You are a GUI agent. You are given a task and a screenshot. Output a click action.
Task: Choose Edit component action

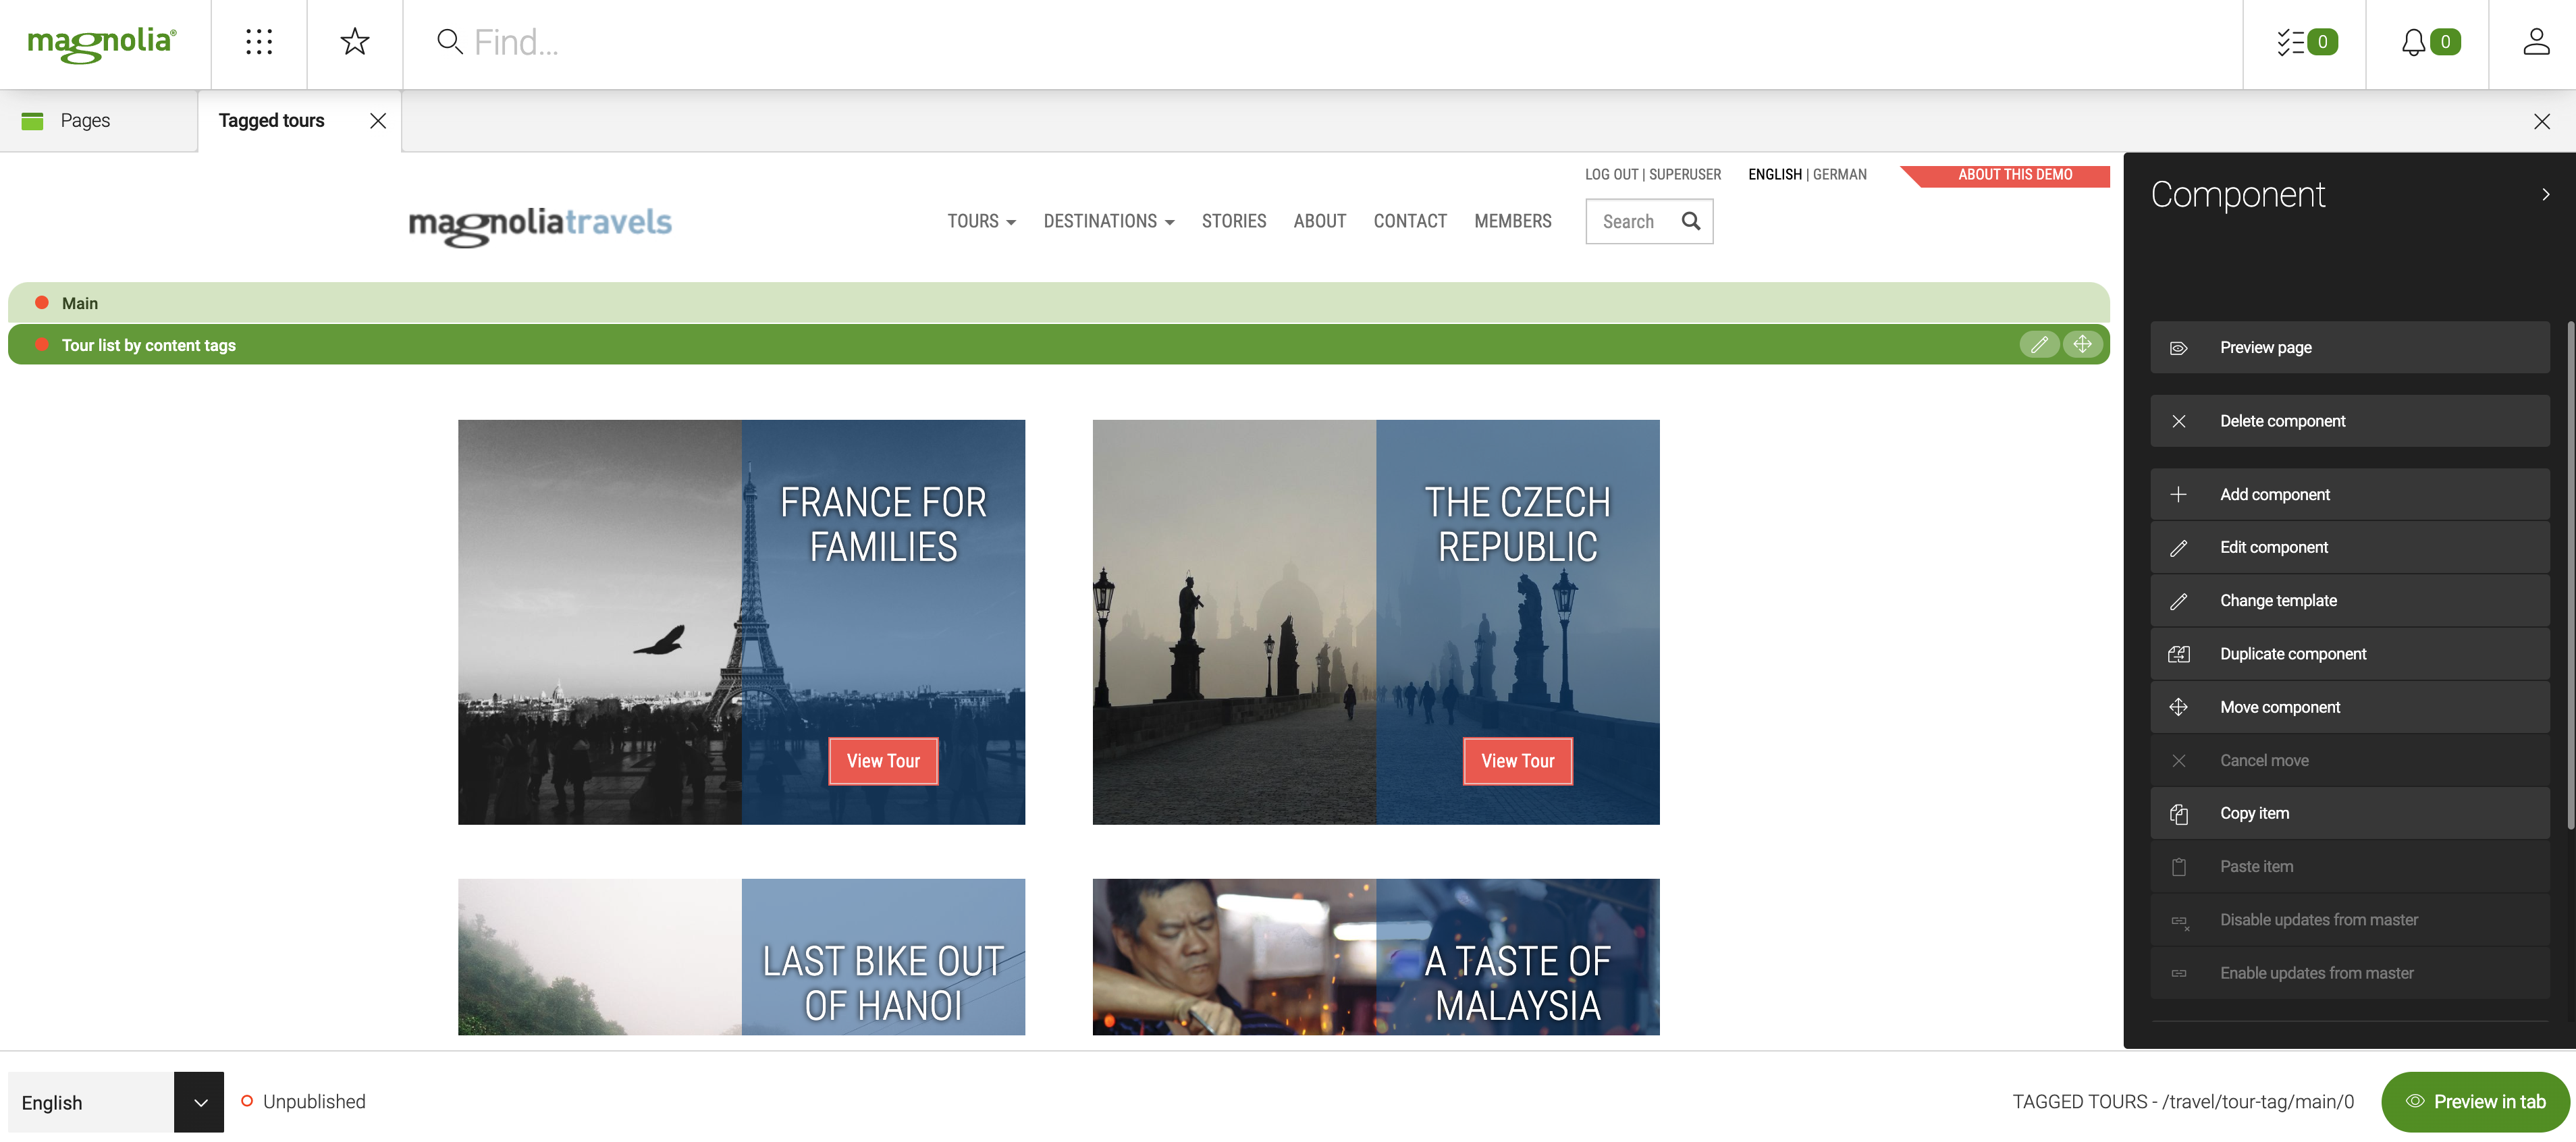[x=2349, y=547]
